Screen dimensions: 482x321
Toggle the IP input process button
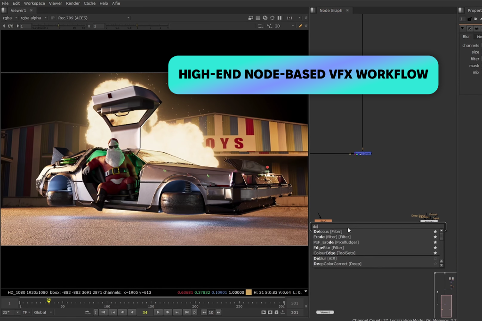pos(53,18)
